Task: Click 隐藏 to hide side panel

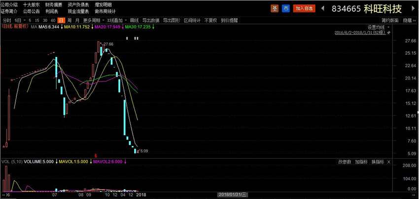Action: (409, 20)
